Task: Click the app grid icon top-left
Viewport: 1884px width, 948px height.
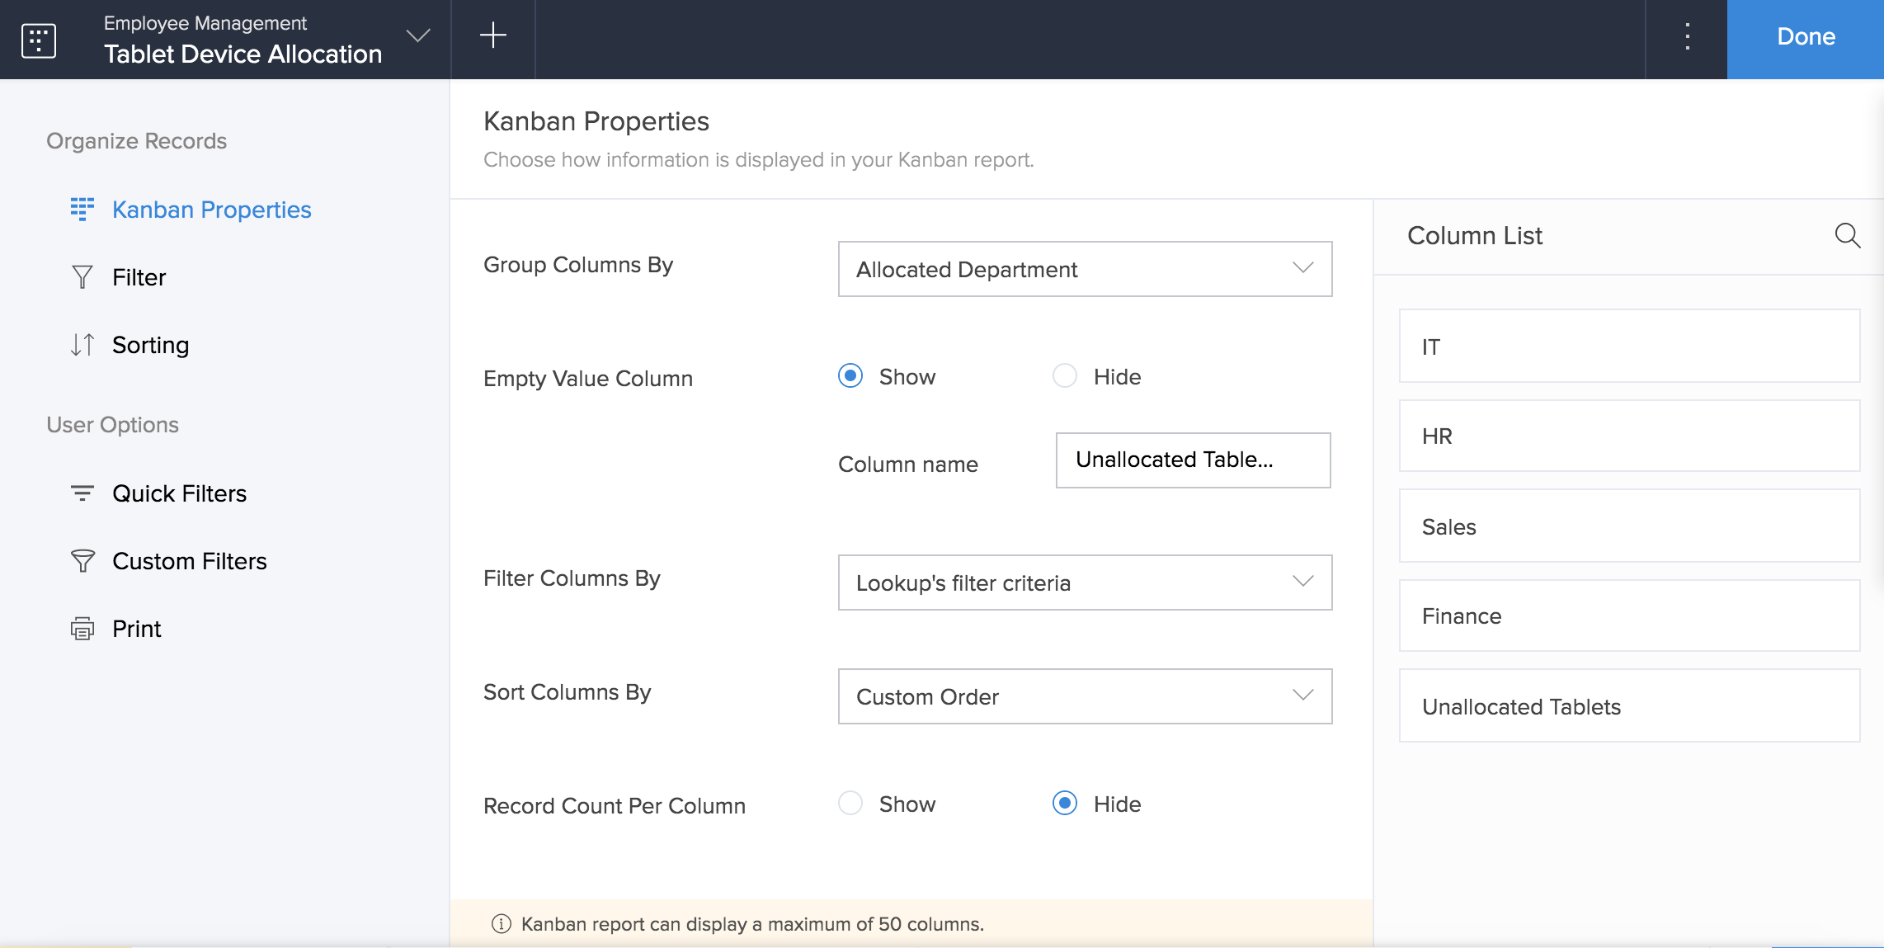Action: [38, 40]
